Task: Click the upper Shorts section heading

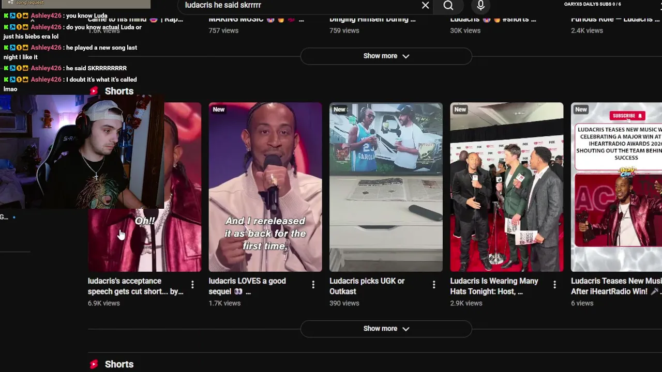Action: coord(119,91)
